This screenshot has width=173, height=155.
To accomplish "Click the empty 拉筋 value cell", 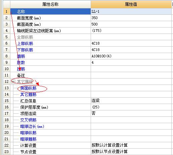I will tap(131, 69).
